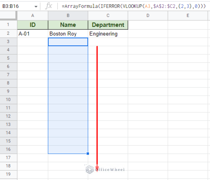Select column D header
The image size is (210, 180).
click(148, 16)
